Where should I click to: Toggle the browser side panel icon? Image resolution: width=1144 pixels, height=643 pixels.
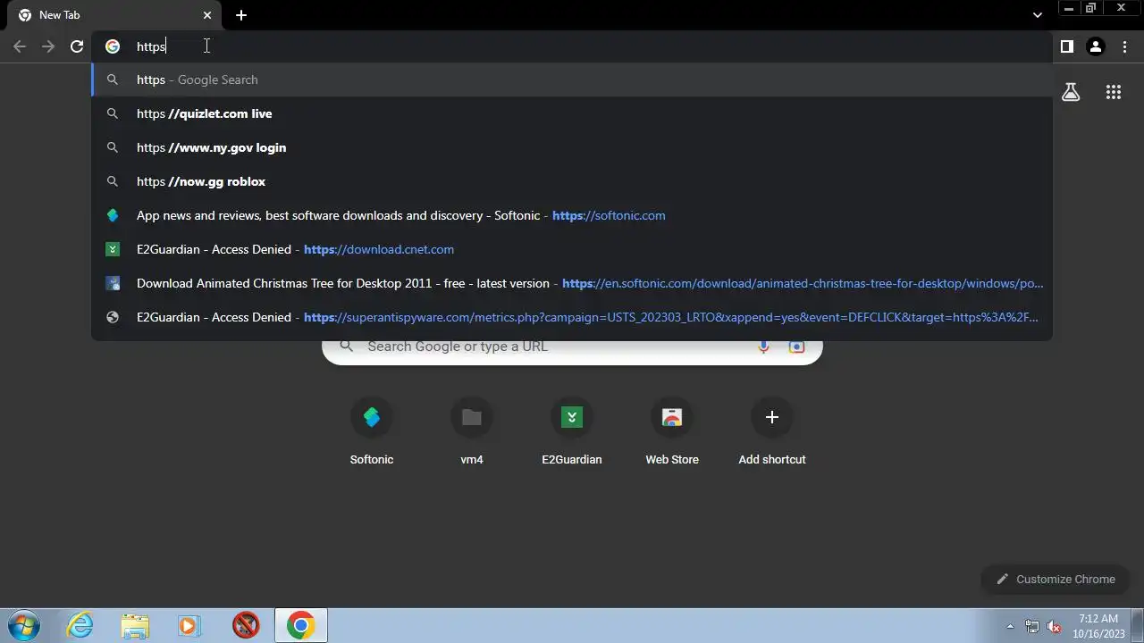pos(1066,46)
